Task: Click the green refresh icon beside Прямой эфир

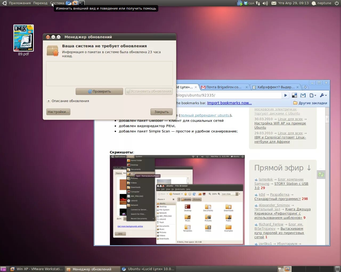Action: coord(321,175)
